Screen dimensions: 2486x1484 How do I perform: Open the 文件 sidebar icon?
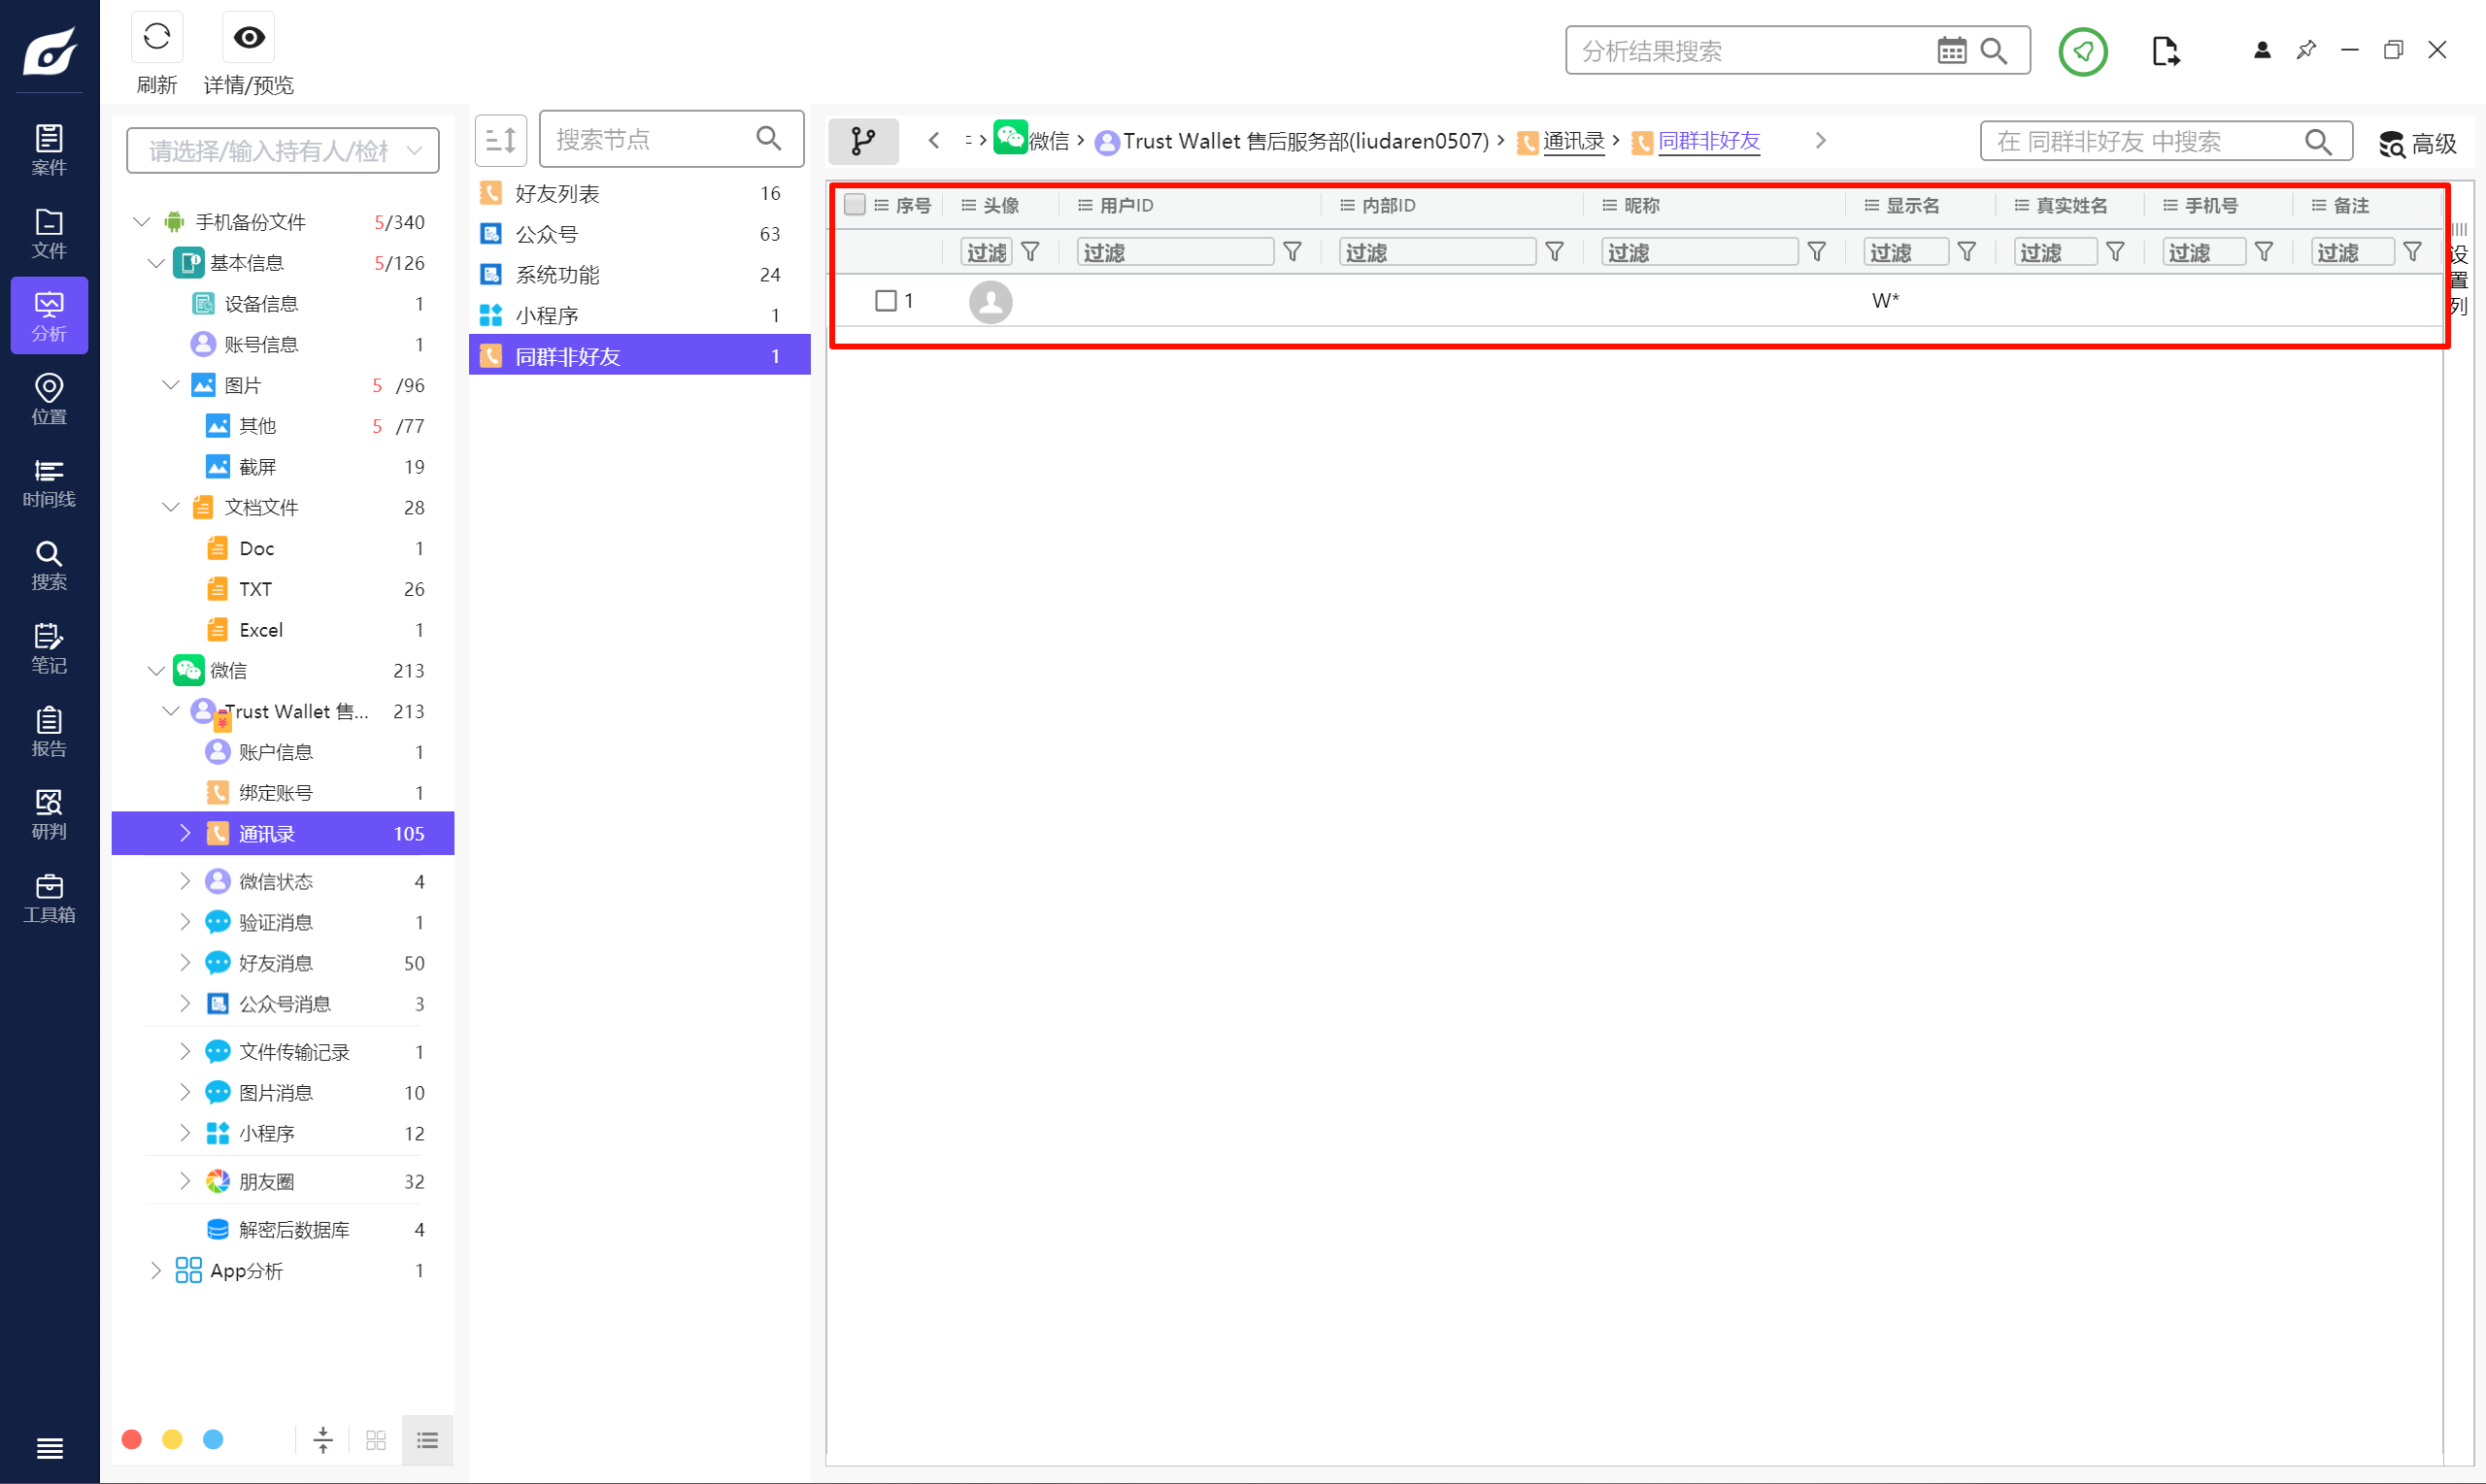pyautogui.click(x=49, y=233)
